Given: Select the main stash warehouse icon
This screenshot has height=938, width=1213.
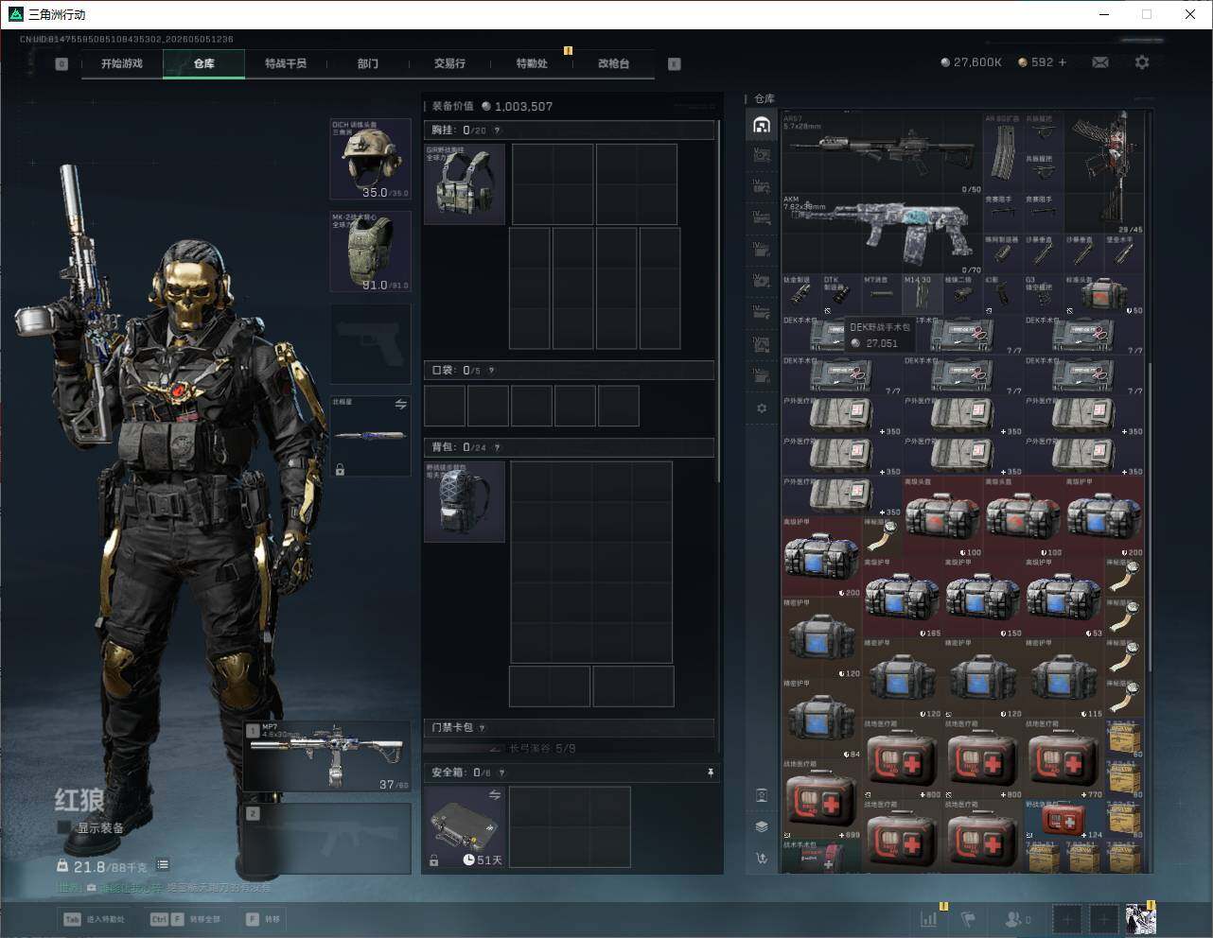Looking at the screenshot, I should [x=762, y=125].
